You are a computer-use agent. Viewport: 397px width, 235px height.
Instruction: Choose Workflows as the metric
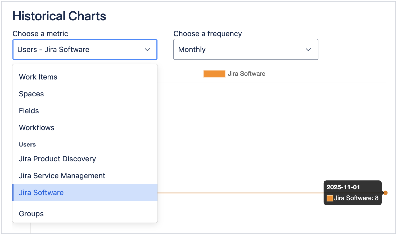point(37,128)
